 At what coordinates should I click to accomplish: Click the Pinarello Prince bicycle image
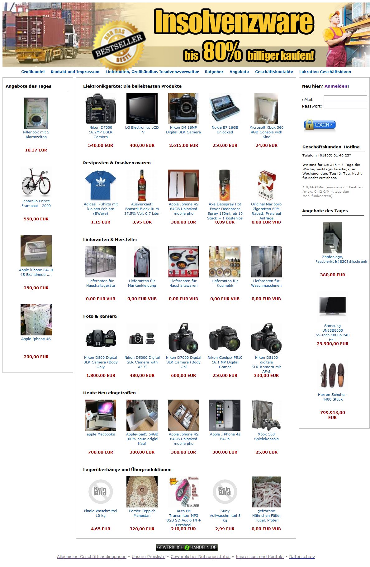coord(36,182)
